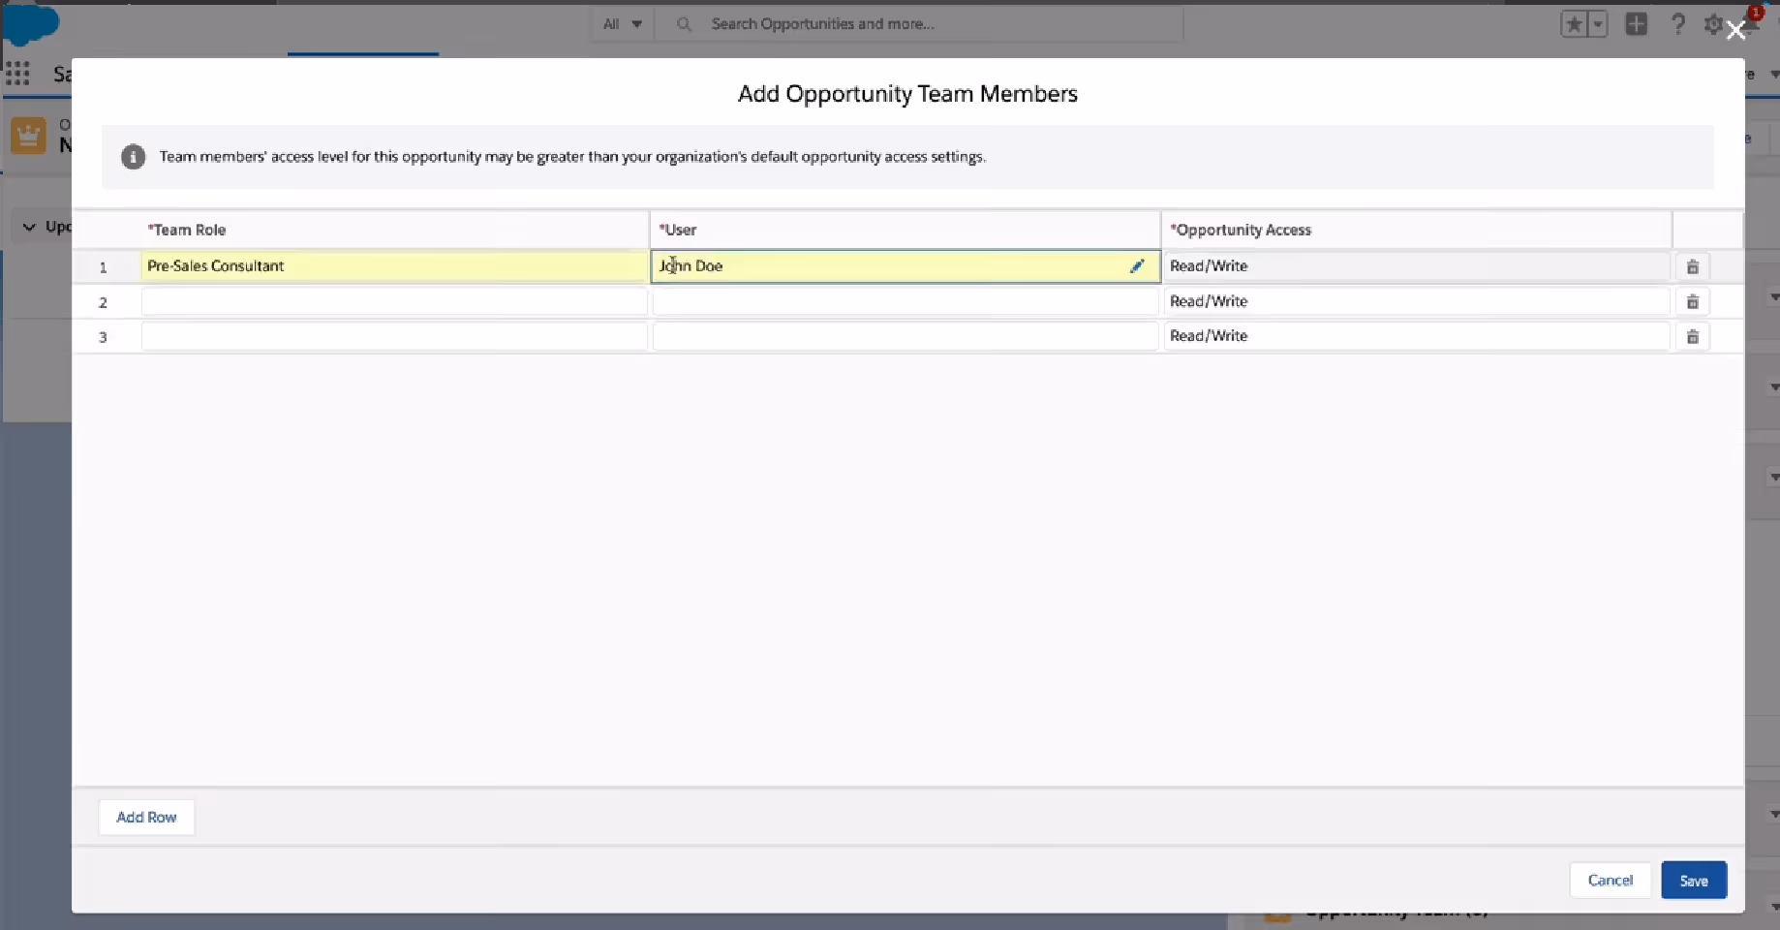Add another team member with Add Row

click(146, 817)
